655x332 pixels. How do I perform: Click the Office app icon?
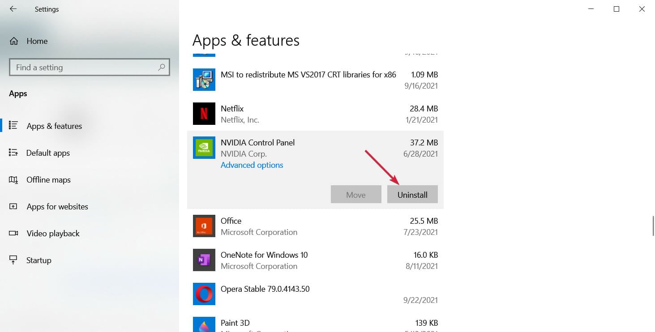pos(204,226)
